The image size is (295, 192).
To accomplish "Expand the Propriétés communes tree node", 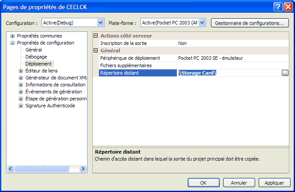I will point(13,36).
